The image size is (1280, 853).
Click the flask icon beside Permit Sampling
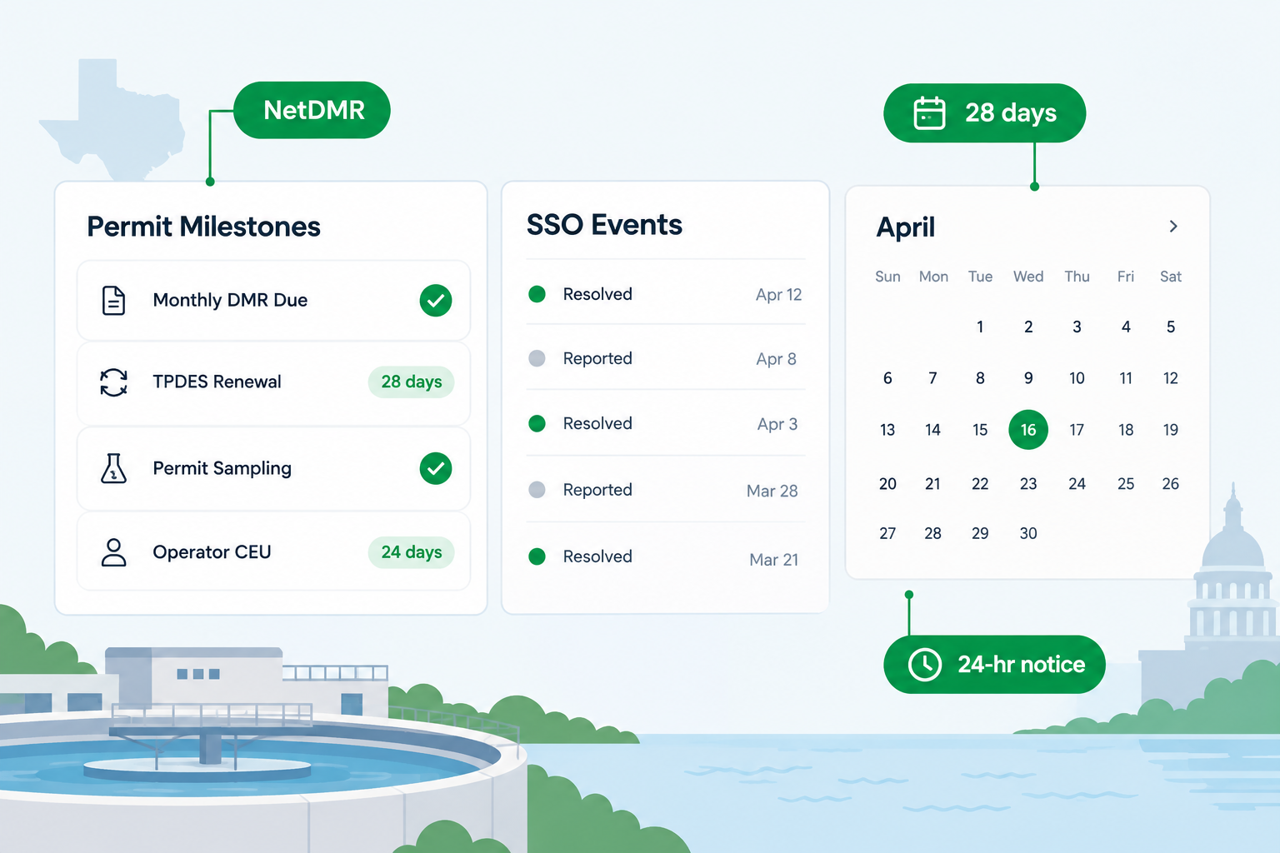tap(113, 468)
